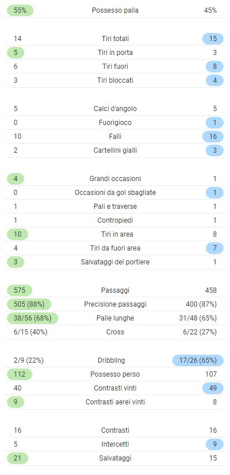Select the Possesso palla label
This screenshot has height=475, width=230.
pos(116,10)
